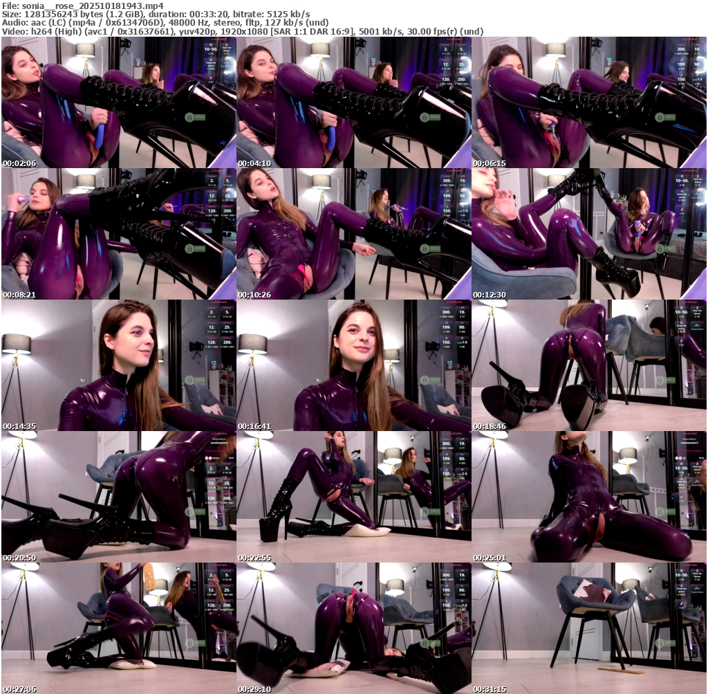Select the frame at 00:16:41
The image size is (708, 694).
click(x=353, y=365)
